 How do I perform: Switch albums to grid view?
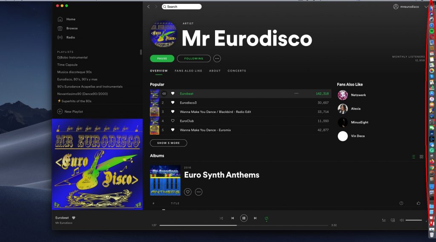[422, 157]
